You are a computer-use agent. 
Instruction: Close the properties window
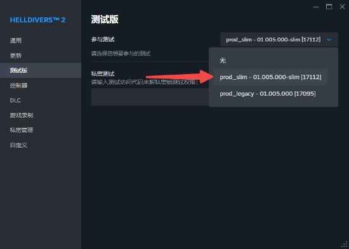(x=342, y=7)
